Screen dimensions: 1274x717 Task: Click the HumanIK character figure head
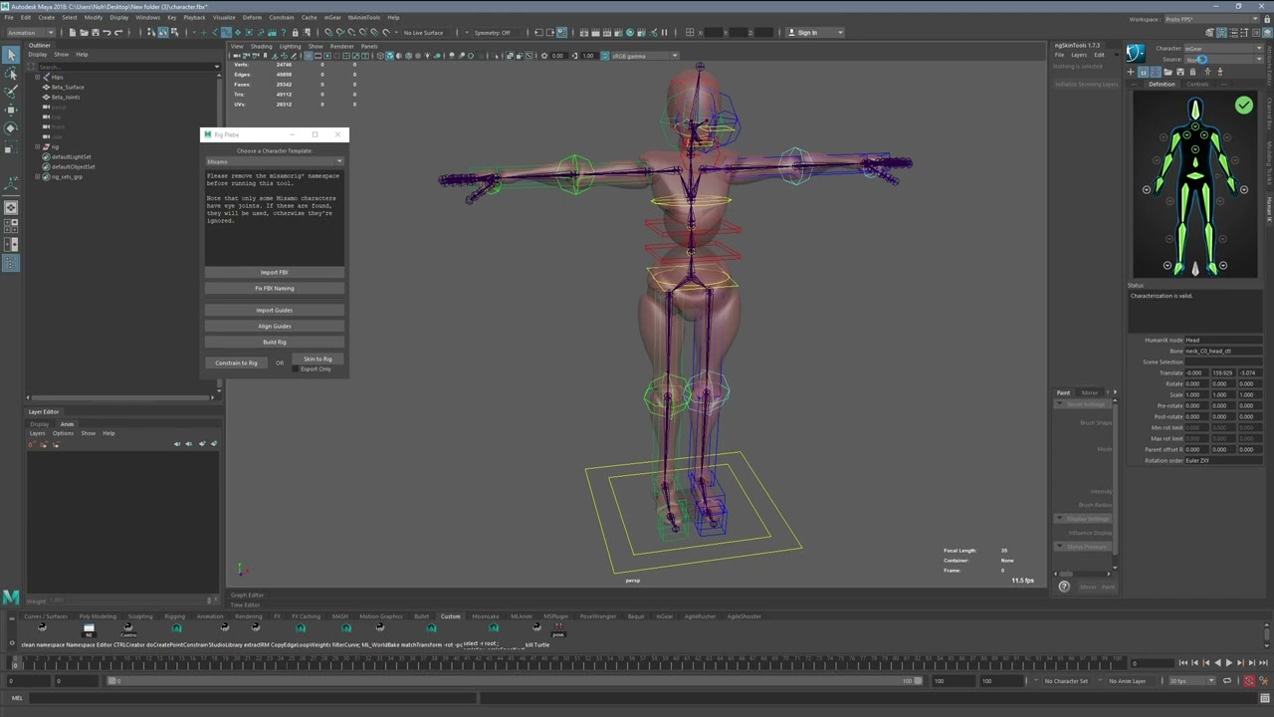click(x=1194, y=110)
